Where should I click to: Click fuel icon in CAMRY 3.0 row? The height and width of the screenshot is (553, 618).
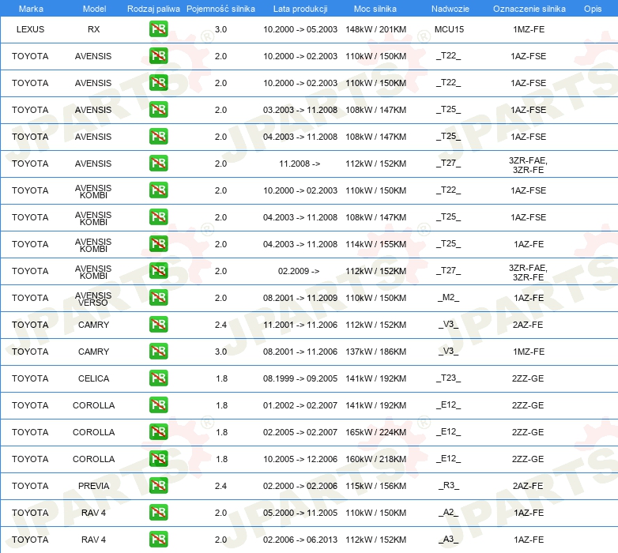click(x=158, y=351)
